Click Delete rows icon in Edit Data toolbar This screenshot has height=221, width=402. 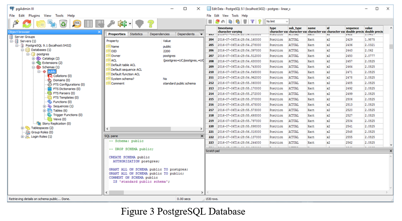[245, 22]
